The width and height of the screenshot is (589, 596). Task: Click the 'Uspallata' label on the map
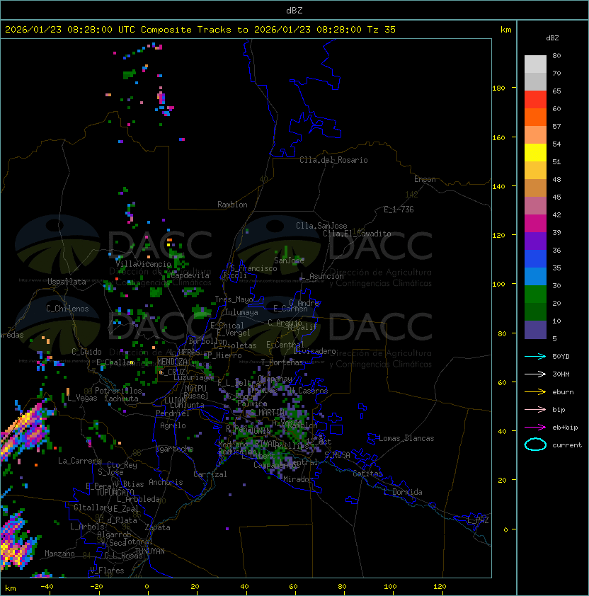[67, 282]
